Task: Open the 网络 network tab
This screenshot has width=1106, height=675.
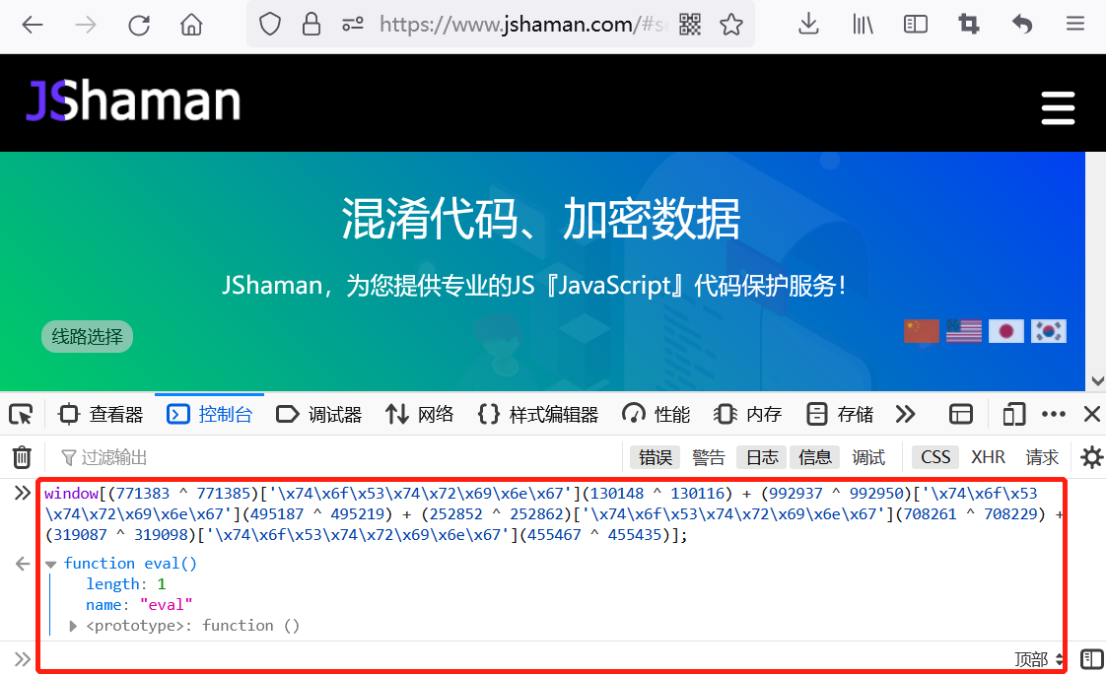Action: [419, 414]
